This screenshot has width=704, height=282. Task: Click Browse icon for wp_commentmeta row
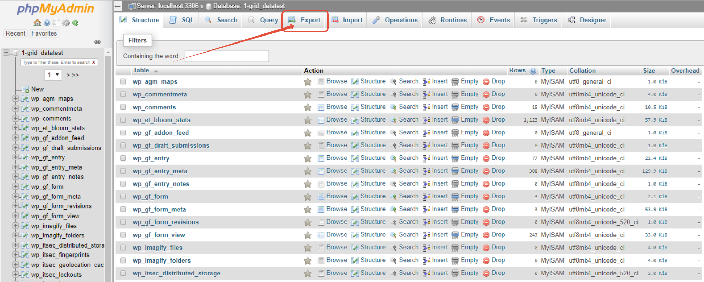point(321,94)
